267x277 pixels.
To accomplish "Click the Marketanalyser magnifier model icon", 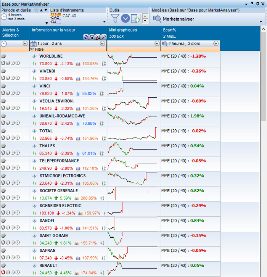I will [157, 19].
